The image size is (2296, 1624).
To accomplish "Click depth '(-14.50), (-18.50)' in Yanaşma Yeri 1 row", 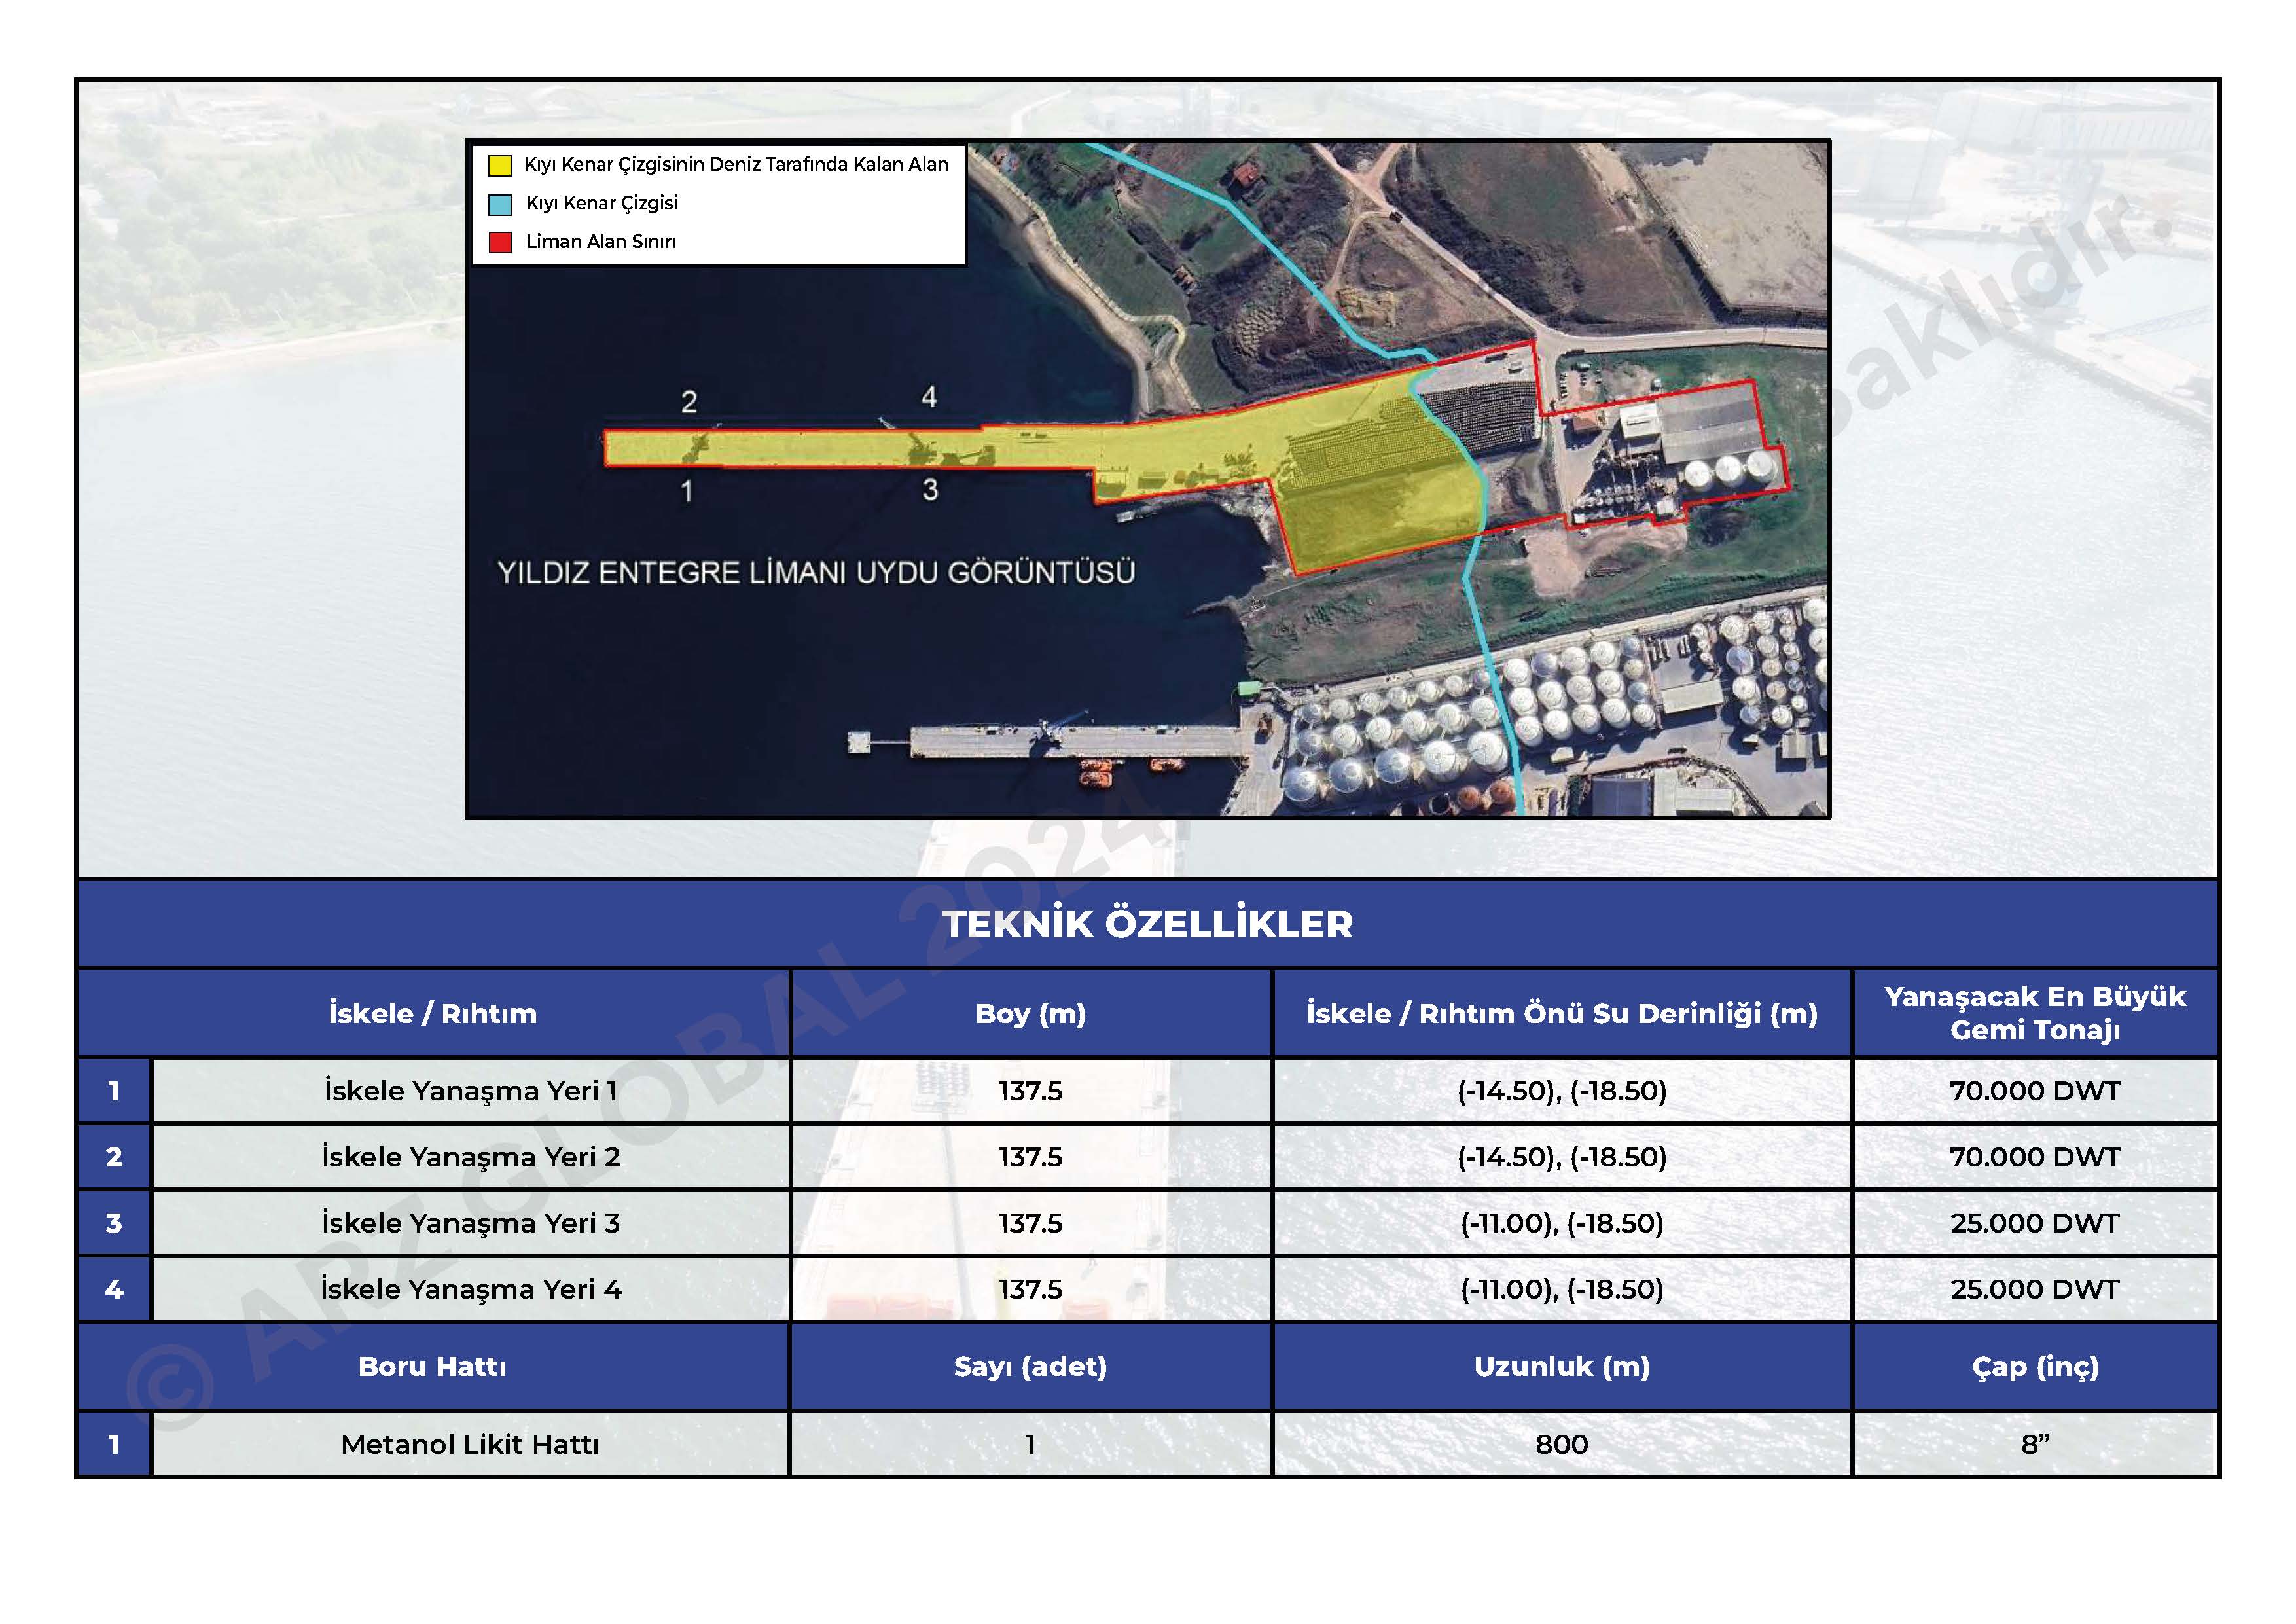I will (x=1562, y=1091).
